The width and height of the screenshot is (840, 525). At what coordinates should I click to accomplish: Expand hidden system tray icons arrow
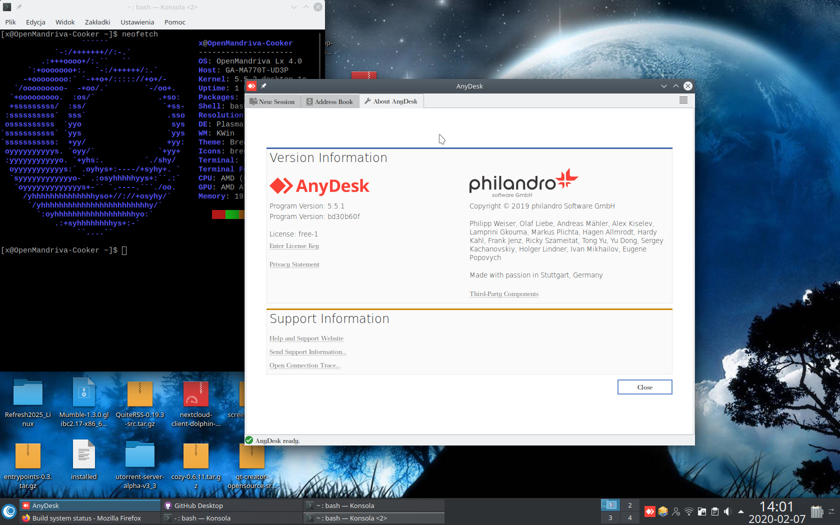(741, 511)
